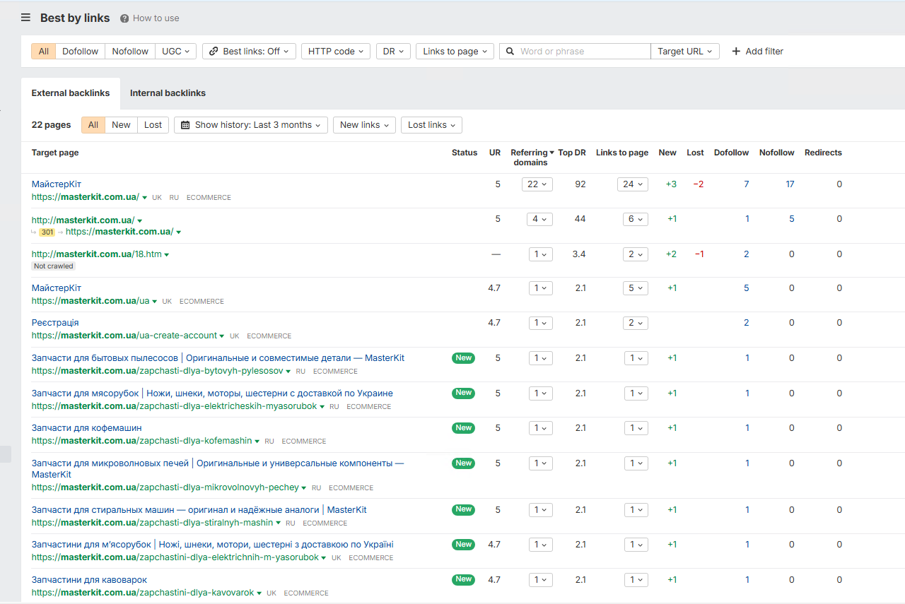Click the 301 redirect badge
This screenshot has width=905, height=604.
[47, 232]
